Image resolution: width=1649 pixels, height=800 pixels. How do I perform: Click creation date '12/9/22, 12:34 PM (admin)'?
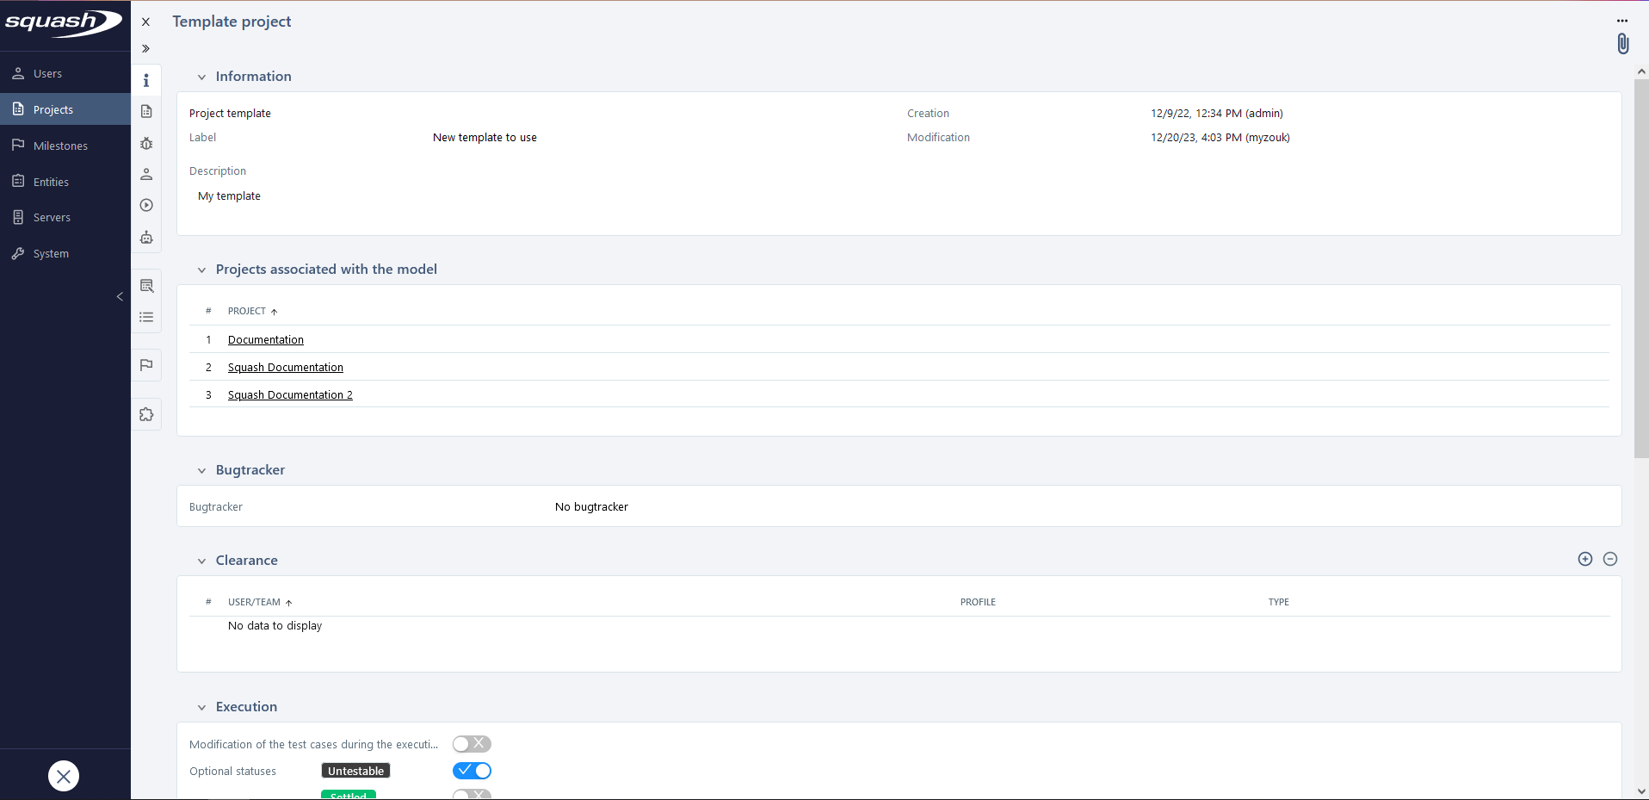pyautogui.click(x=1216, y=114)
